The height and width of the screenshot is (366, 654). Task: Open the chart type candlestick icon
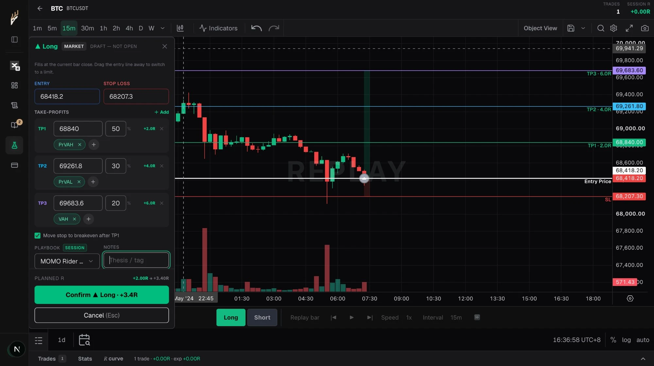coord(180,28)
